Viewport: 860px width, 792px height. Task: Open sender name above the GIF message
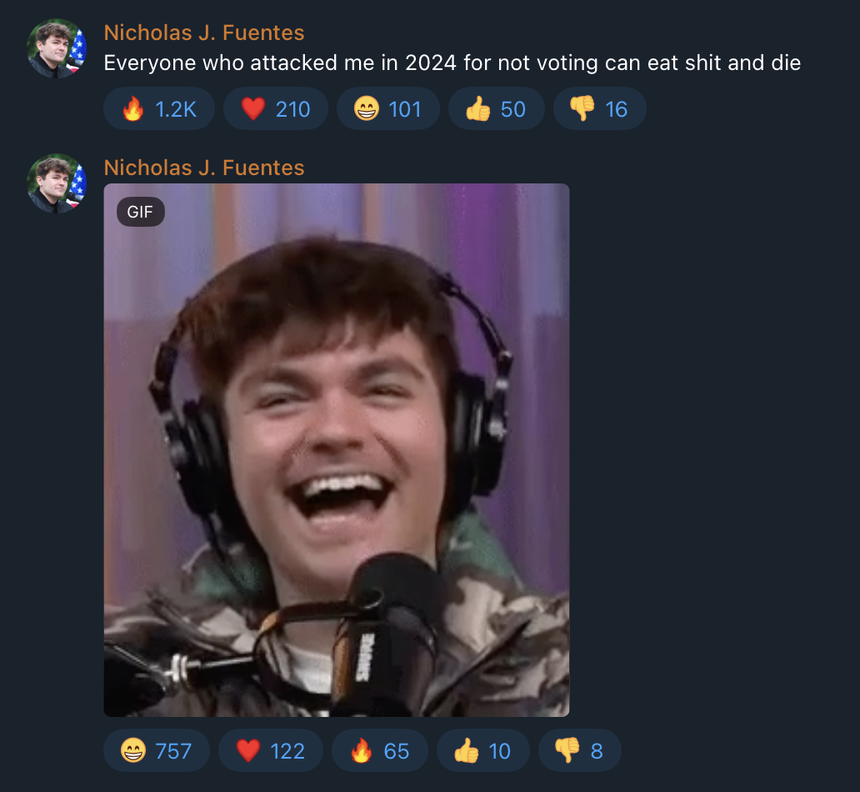(x=204, y=168)
